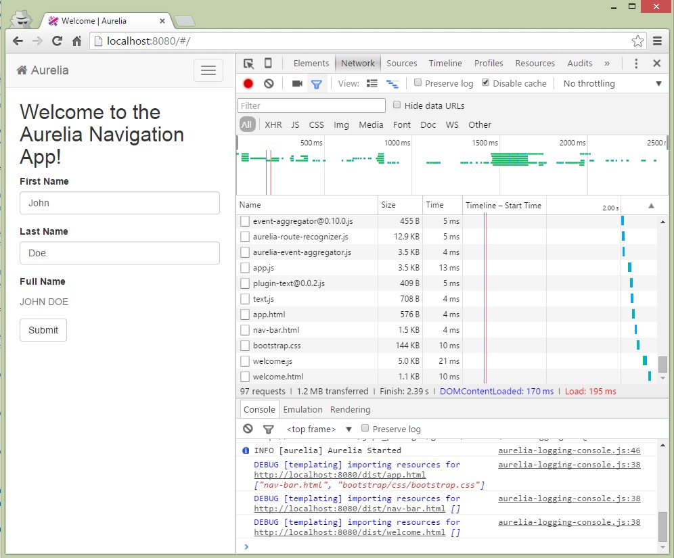This screenshot has height=558, width=674.
Task: Capture screenshots with camera icon
Action: point(297,83)
